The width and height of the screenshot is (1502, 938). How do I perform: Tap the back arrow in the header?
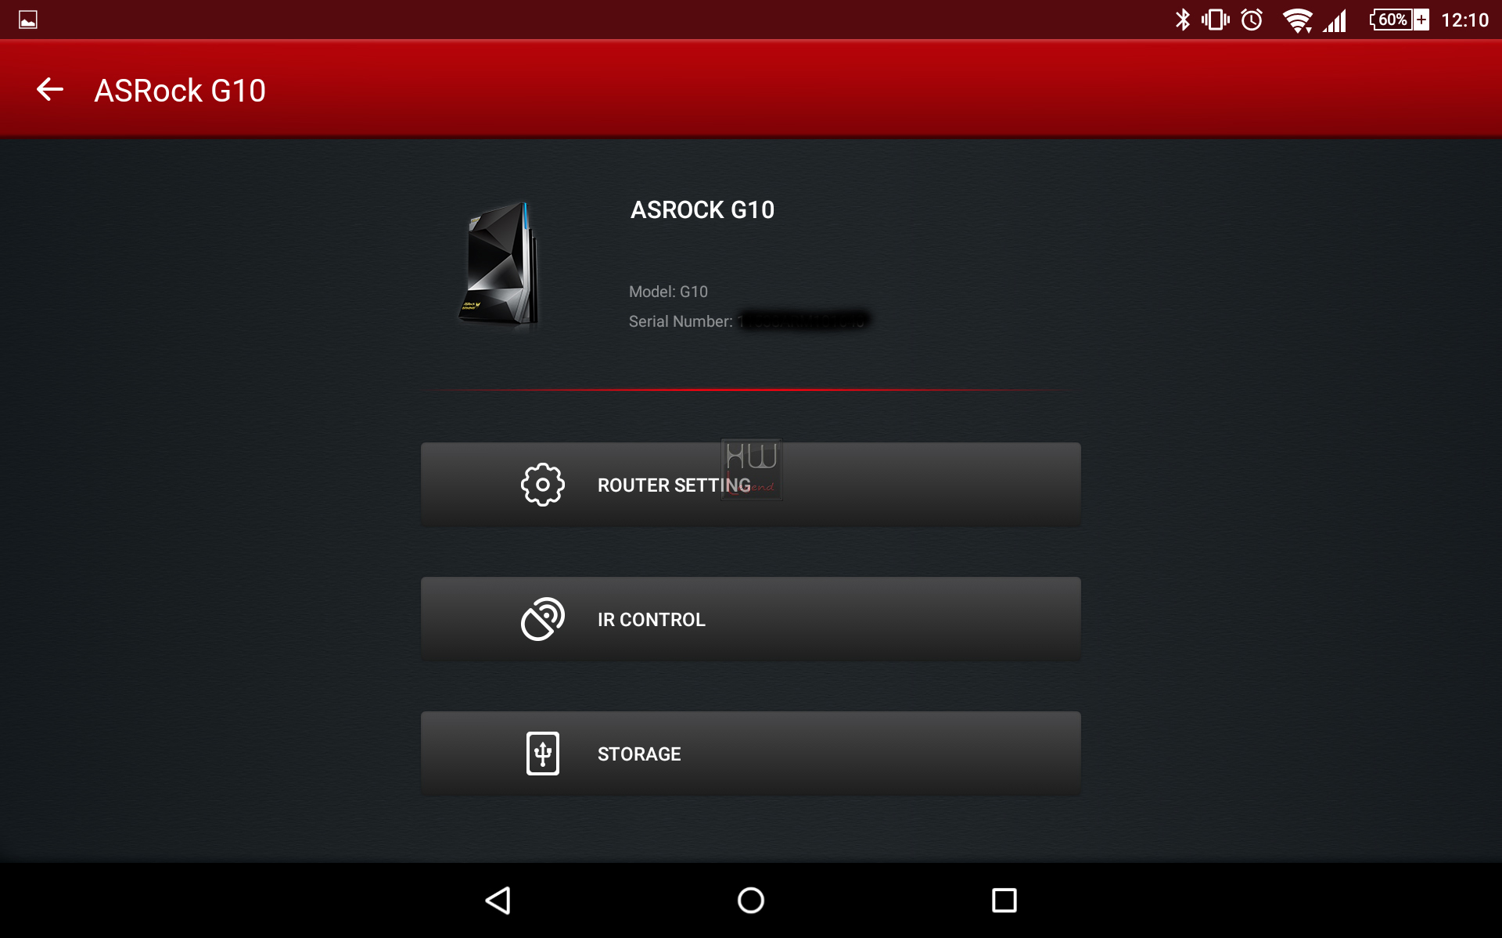pos(50,89)
